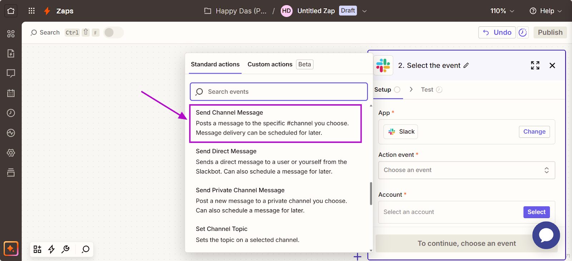Open the Choose an event dropdown
Image resolution: width=572 pixels, height=261 pixels.
pos(467,170)
